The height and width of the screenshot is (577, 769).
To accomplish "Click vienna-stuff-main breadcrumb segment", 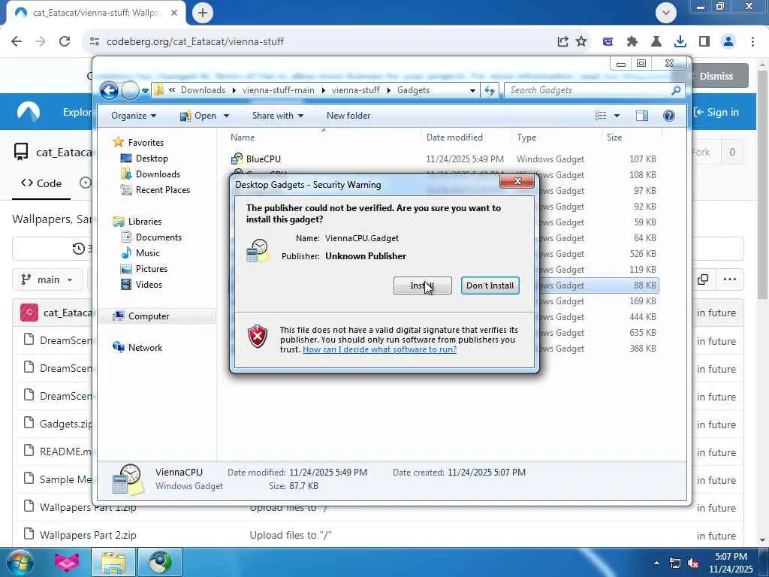I will click(x=278, y=90).
